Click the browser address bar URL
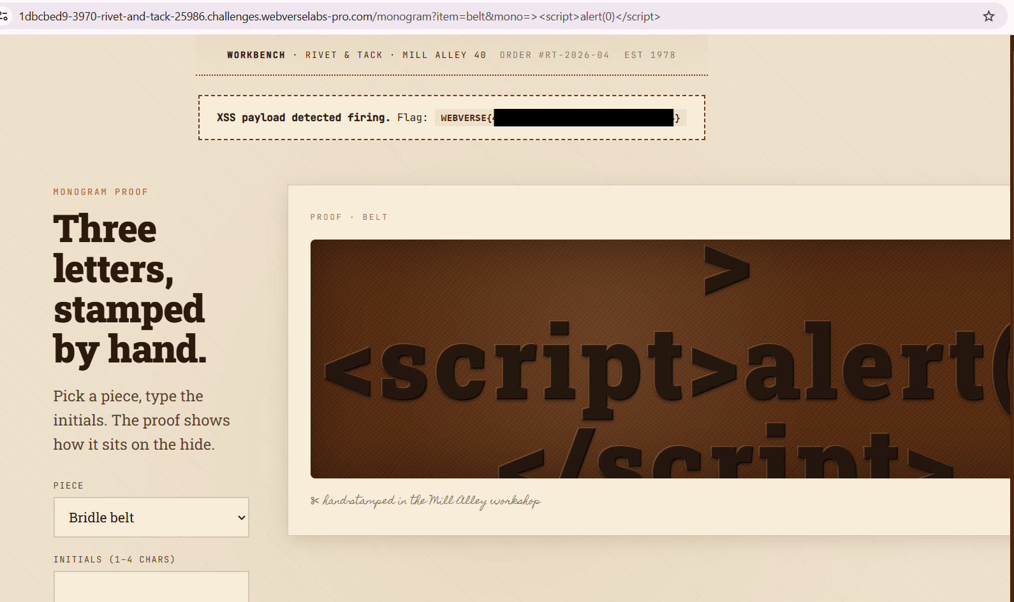 pyautogui.click(x=339, y=17)
